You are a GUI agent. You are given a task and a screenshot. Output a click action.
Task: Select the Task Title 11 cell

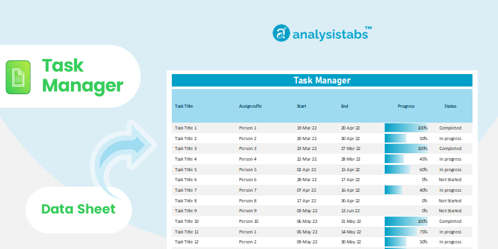tap(187, 232)
